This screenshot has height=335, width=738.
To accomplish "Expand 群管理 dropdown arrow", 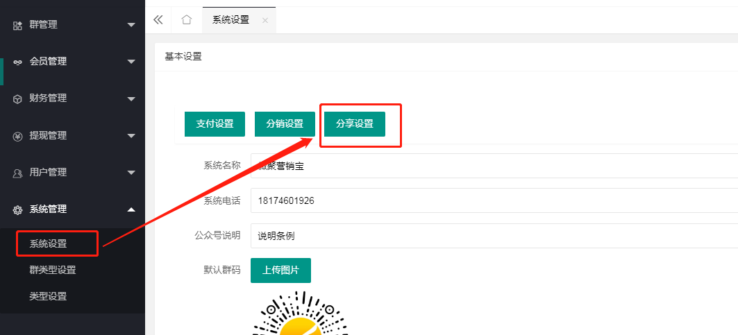I will pos(131,25).
